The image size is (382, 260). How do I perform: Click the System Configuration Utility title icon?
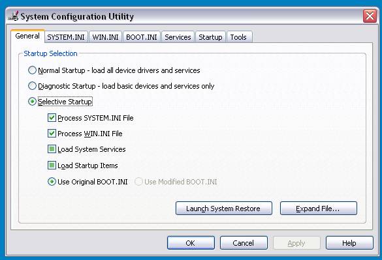14,16
